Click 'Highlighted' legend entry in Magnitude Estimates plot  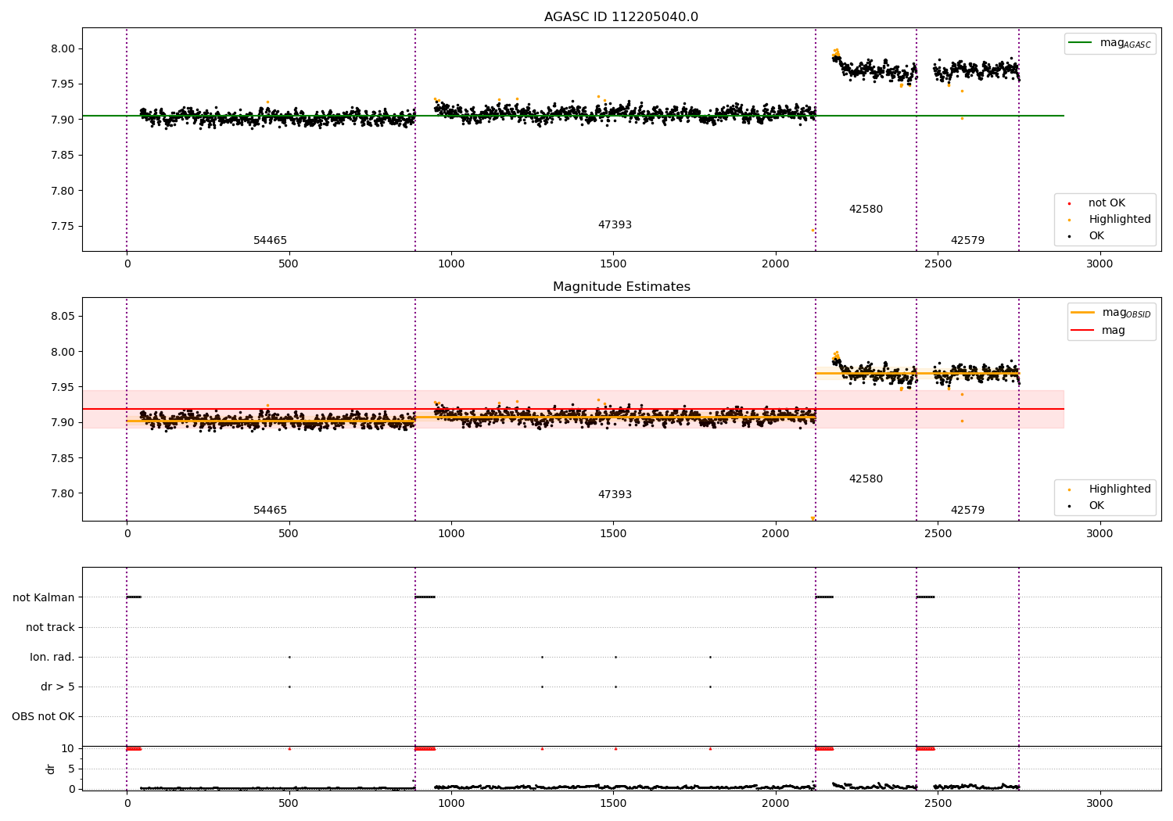tap(1110, 489)
